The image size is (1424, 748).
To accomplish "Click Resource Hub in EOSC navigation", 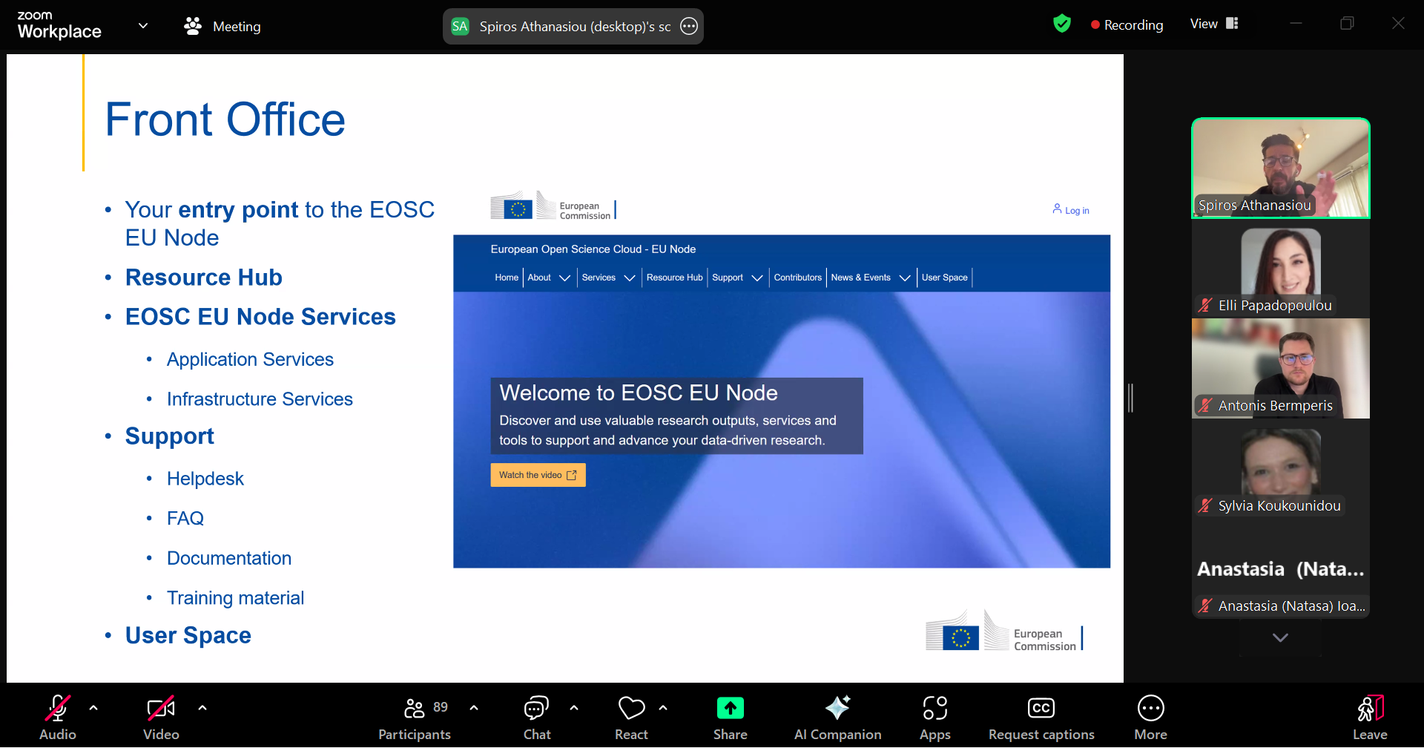I will coord(674,278).
